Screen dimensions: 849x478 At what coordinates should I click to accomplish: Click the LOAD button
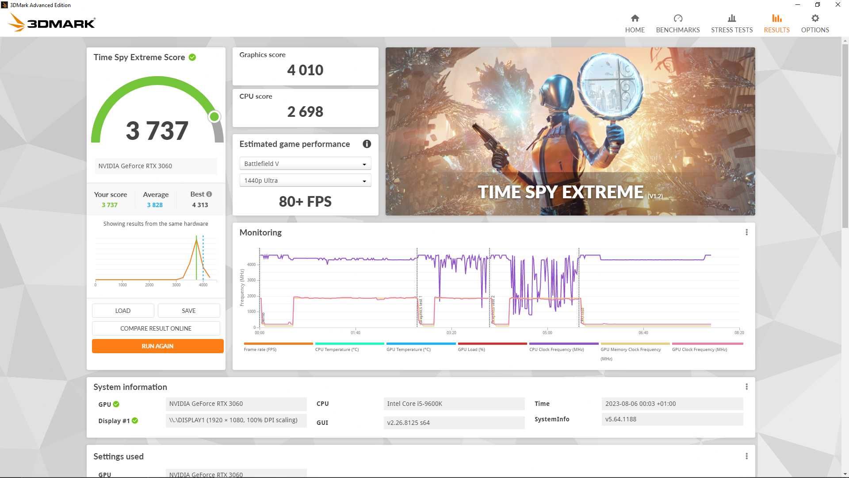(123, 311)
